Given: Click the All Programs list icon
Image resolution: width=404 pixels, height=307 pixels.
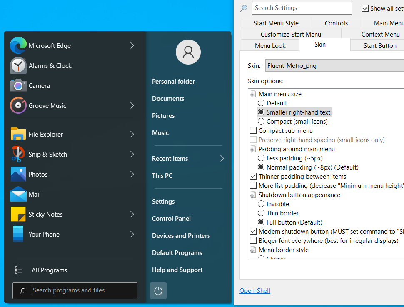Looking at the screenshot, I should (19, 270).
